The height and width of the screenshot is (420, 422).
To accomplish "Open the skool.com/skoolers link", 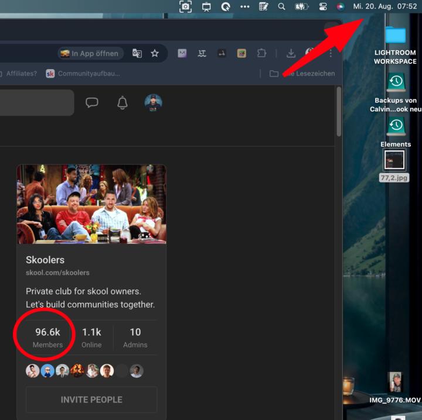I will (x=57, y=273).
